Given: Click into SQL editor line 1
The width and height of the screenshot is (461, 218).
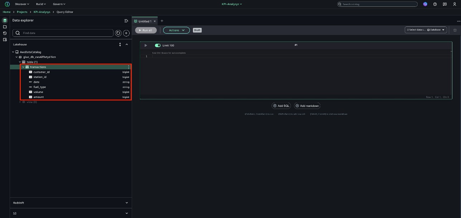Looking at the screenshot, I should point(301,56).
